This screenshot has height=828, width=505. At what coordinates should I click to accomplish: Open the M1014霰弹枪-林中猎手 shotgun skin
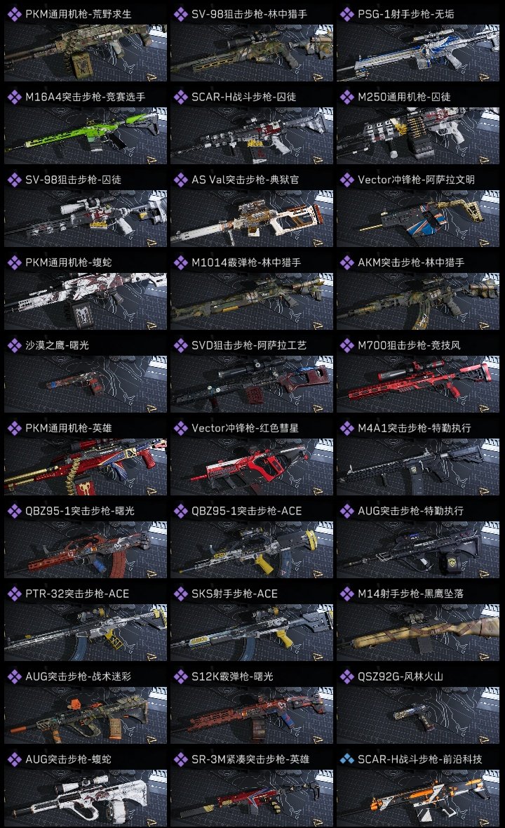coord(252,291)
